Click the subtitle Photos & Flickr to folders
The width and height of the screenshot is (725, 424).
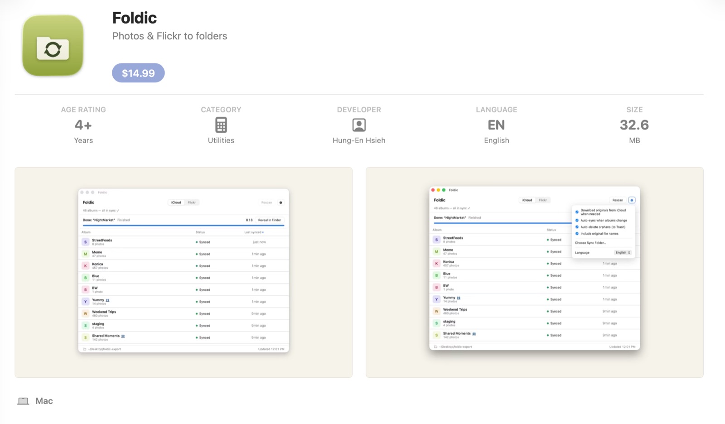click(x=170, y=36)
